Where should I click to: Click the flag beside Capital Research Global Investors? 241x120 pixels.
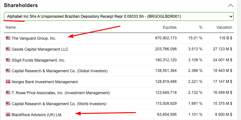click(8, 71)
